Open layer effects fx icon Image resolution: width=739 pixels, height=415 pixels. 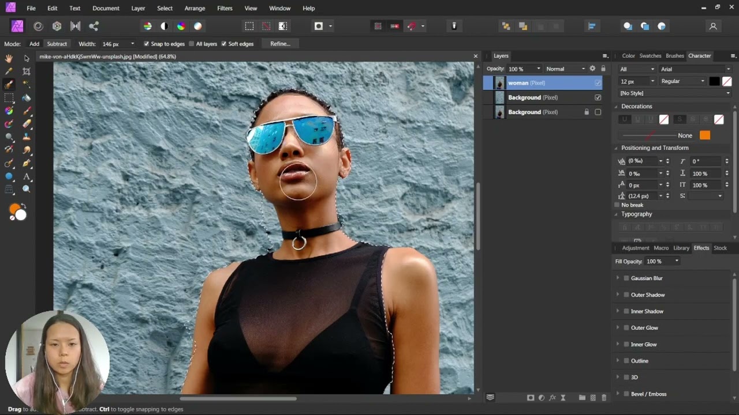point(553,398)
